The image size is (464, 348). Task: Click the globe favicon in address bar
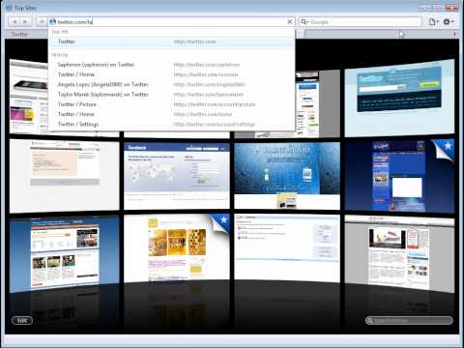point(53,21)
